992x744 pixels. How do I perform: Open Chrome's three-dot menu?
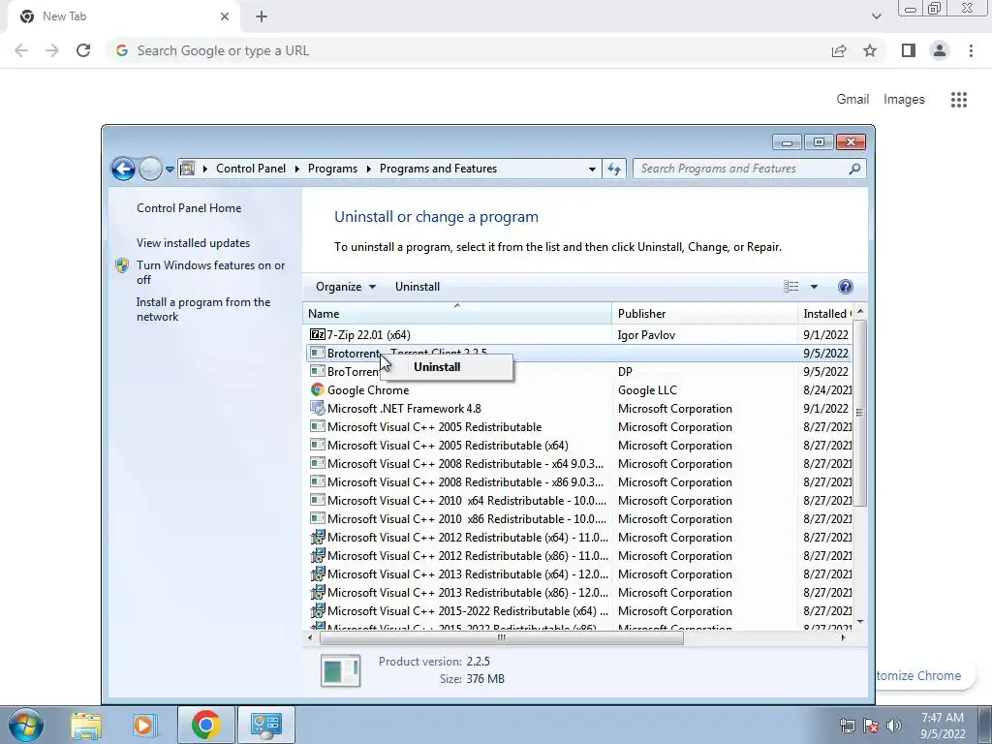[x=971, y=50]
